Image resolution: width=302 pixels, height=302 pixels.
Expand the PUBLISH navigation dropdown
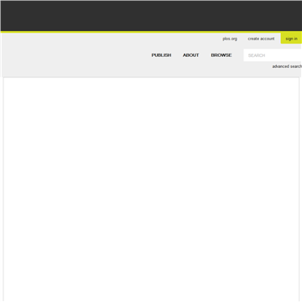click(x=161, y=55)
